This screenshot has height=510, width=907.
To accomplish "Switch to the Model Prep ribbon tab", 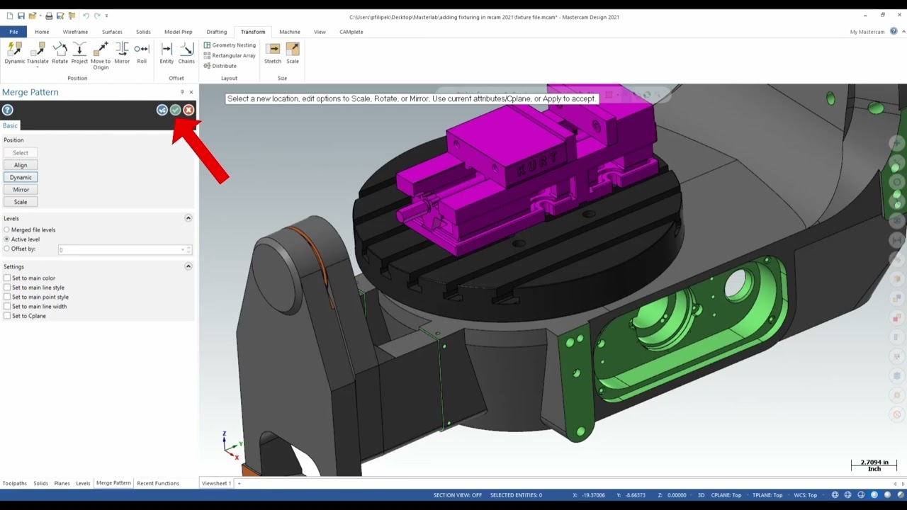I will [x=178, y=31].
